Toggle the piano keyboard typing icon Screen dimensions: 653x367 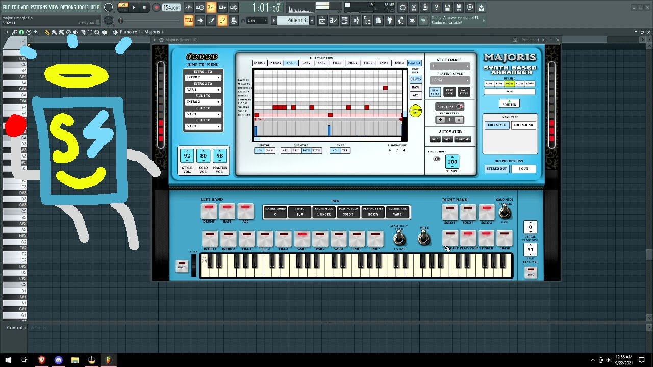(x=188, y=20)
